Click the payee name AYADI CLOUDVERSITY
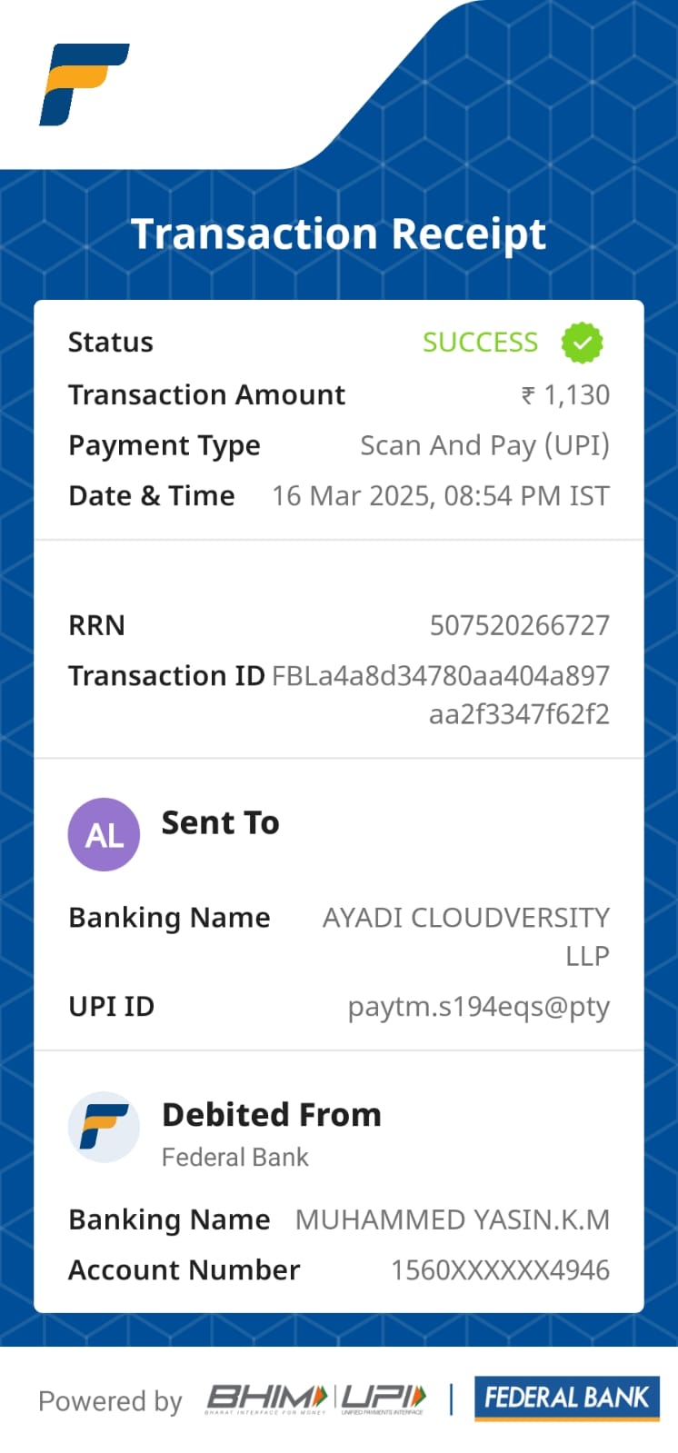678x1453 pixels. click(465, 918)
